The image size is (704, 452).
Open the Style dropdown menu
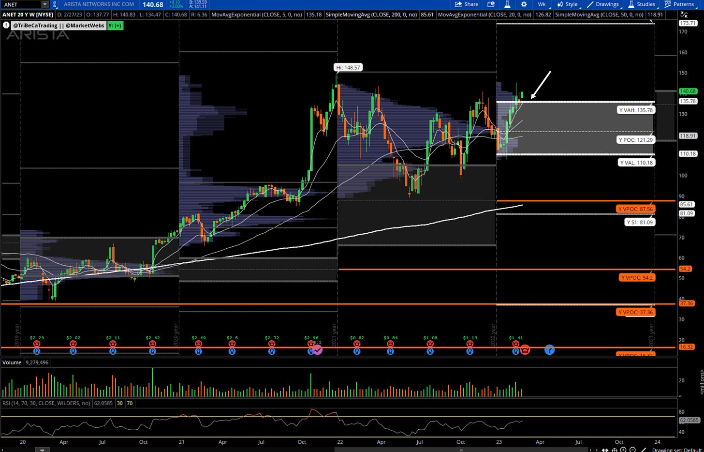[568, 4]
